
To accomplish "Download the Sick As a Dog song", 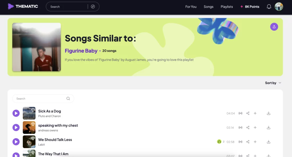I will 268,113.
